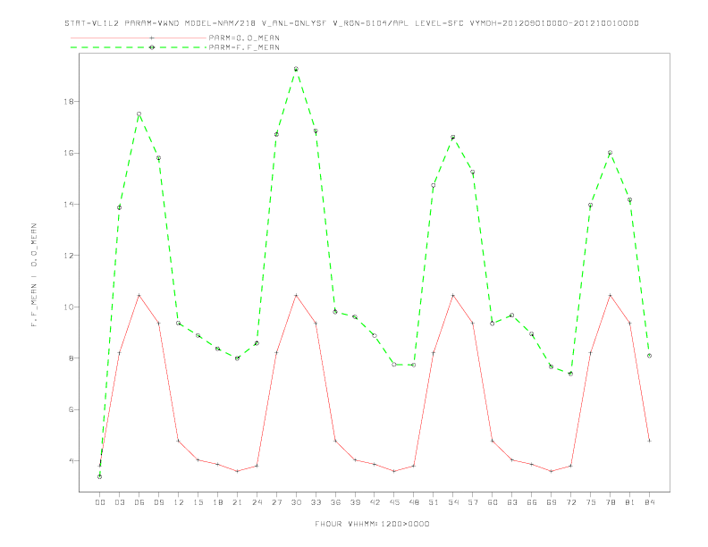Click the green circle data point at hour 84
Screen dimensions: 708x547
coord(649,356)
